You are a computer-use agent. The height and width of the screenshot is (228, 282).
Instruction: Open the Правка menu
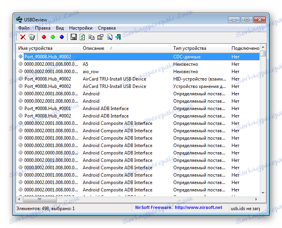43,28
